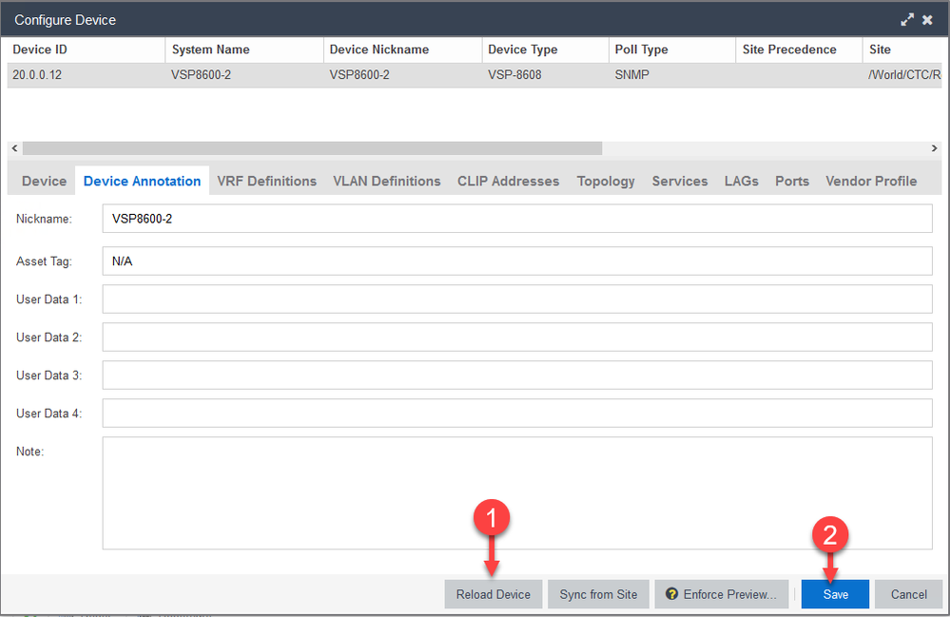
Task: Open the VRF Definitions tab
Action: (x=266, y=181)
